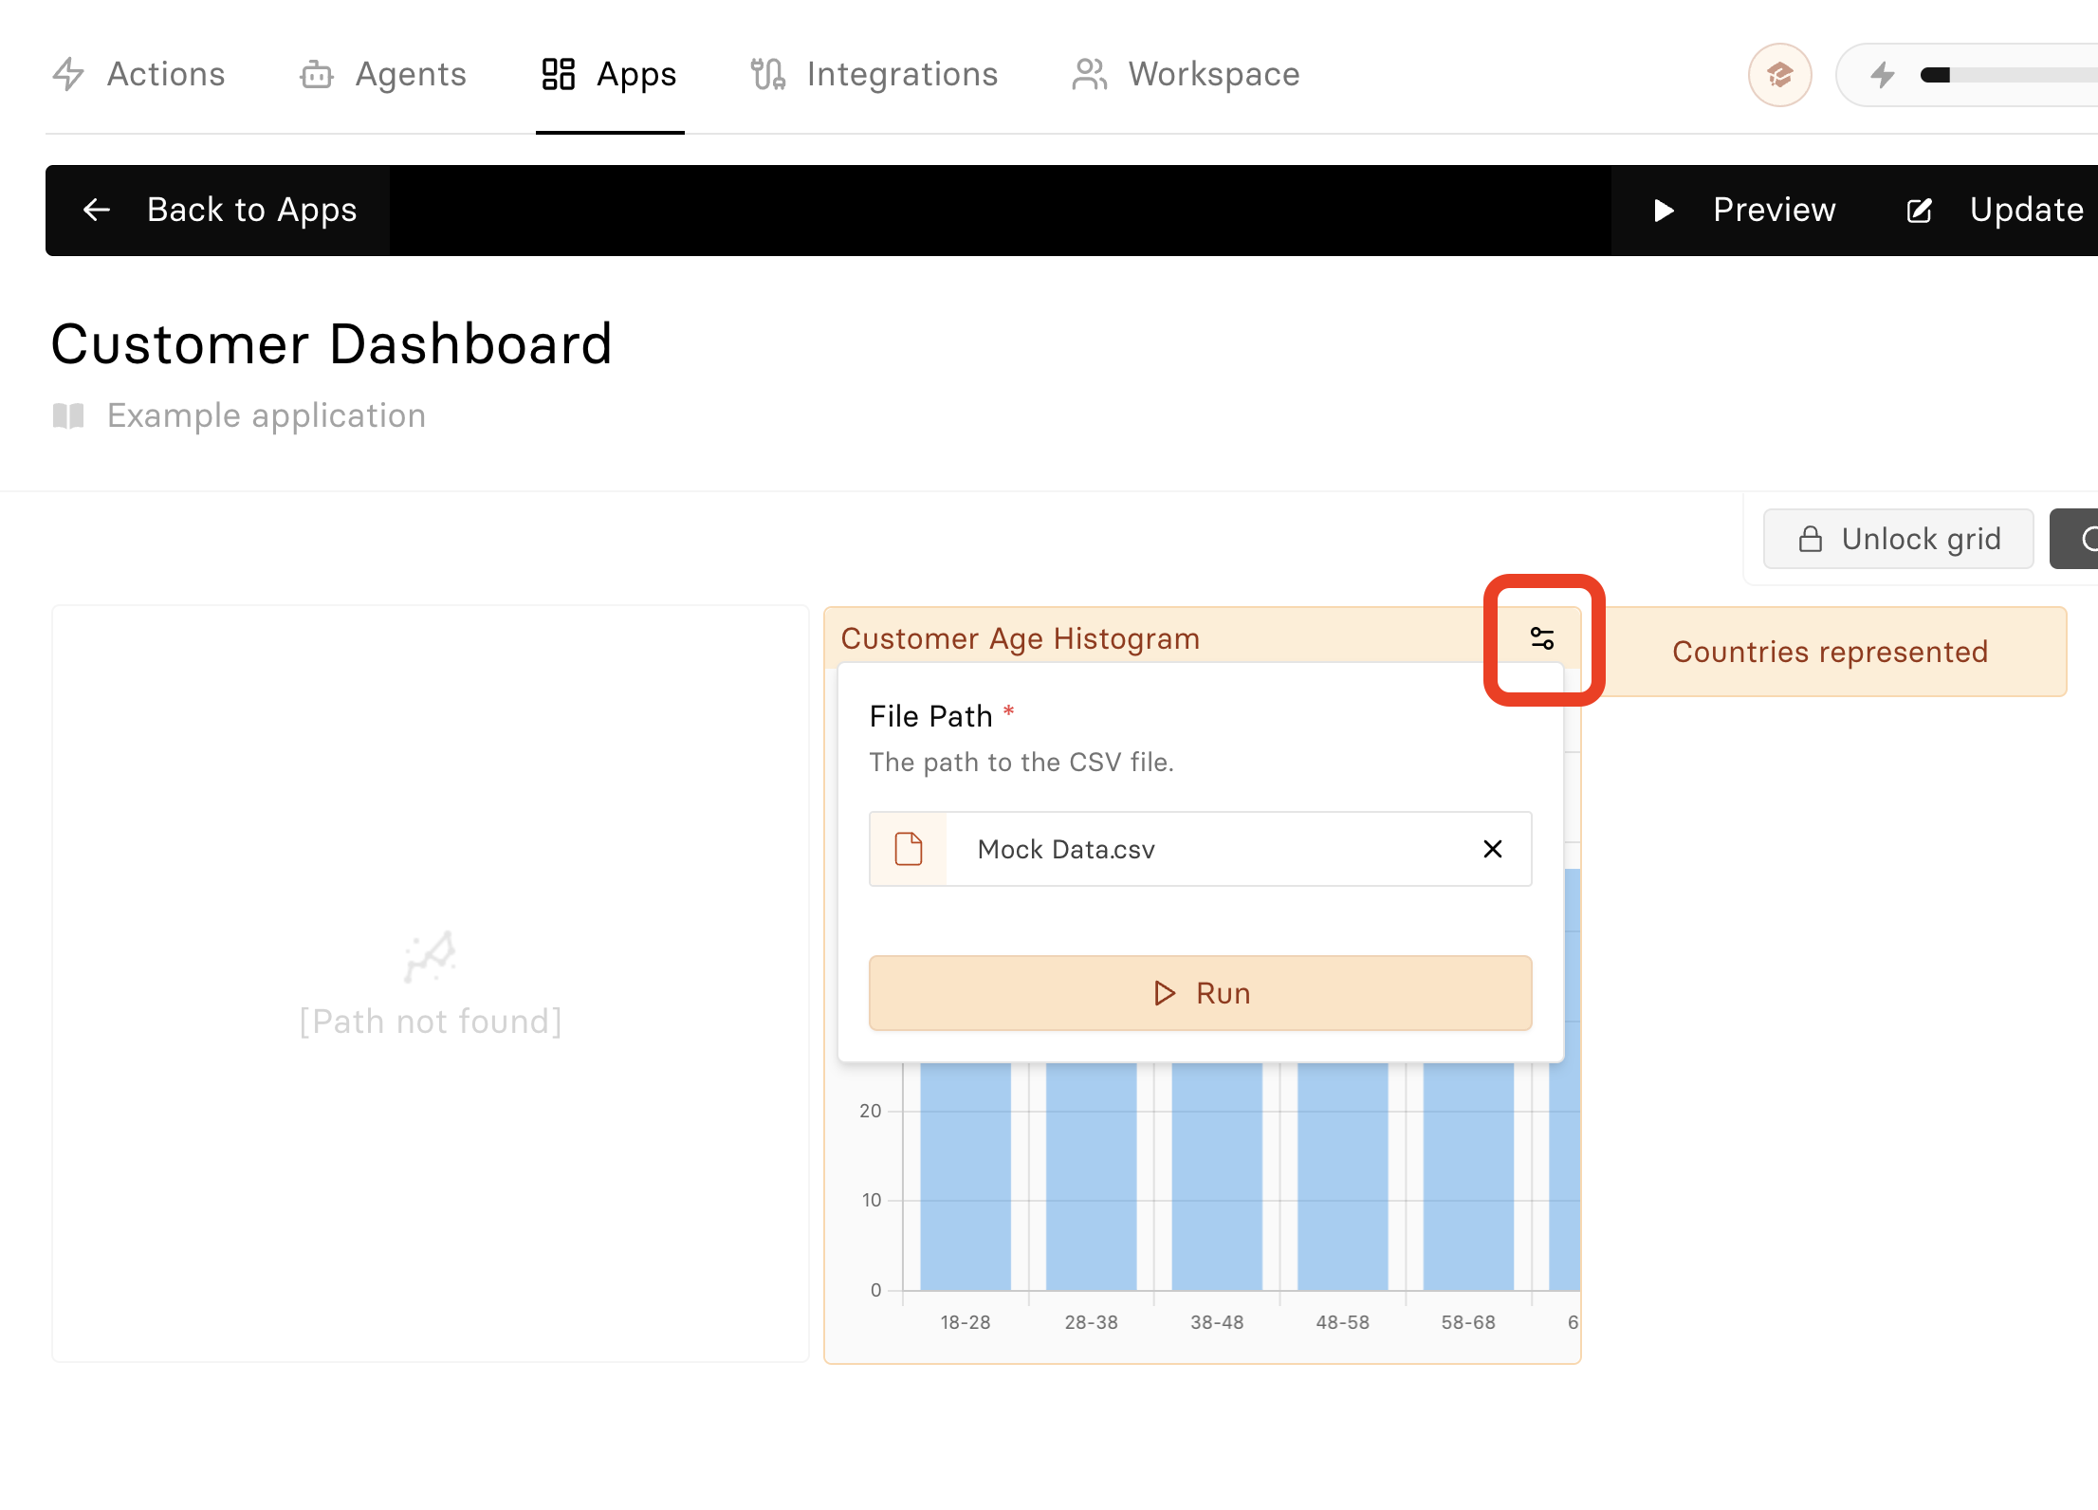2098x1510 pixels.
Task: Click the File Path input field
Action: pos(1202,849)
